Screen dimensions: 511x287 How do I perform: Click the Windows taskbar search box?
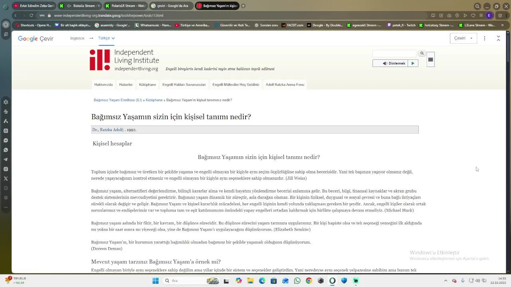pyautogui.click(x=190, y=281)
